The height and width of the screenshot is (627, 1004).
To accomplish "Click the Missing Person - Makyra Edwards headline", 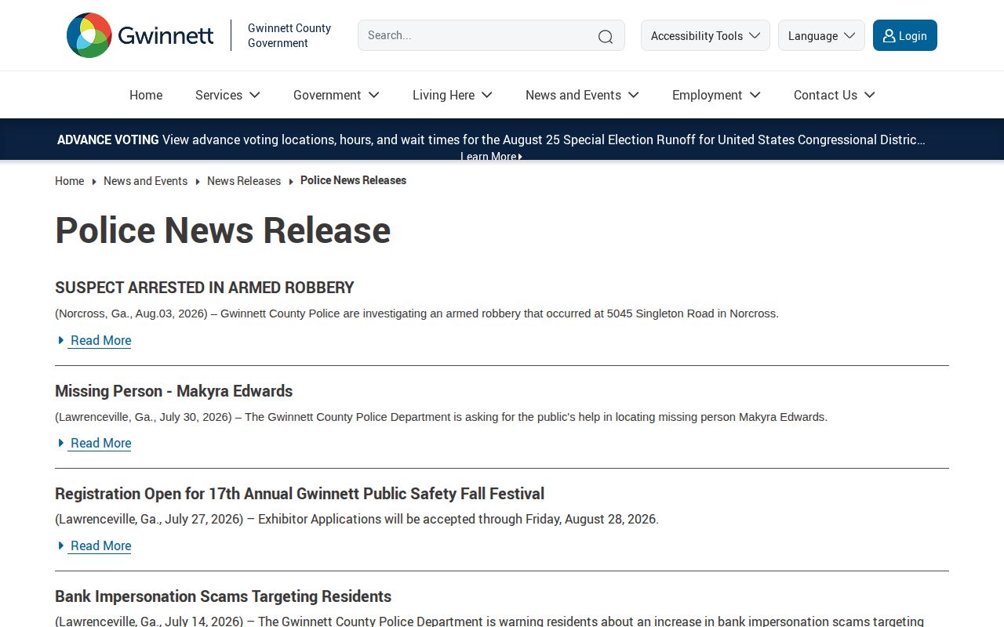I will point(173,391).
